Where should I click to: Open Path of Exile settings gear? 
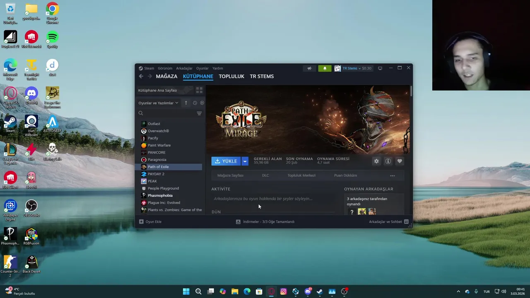click(x=376, y=161)
